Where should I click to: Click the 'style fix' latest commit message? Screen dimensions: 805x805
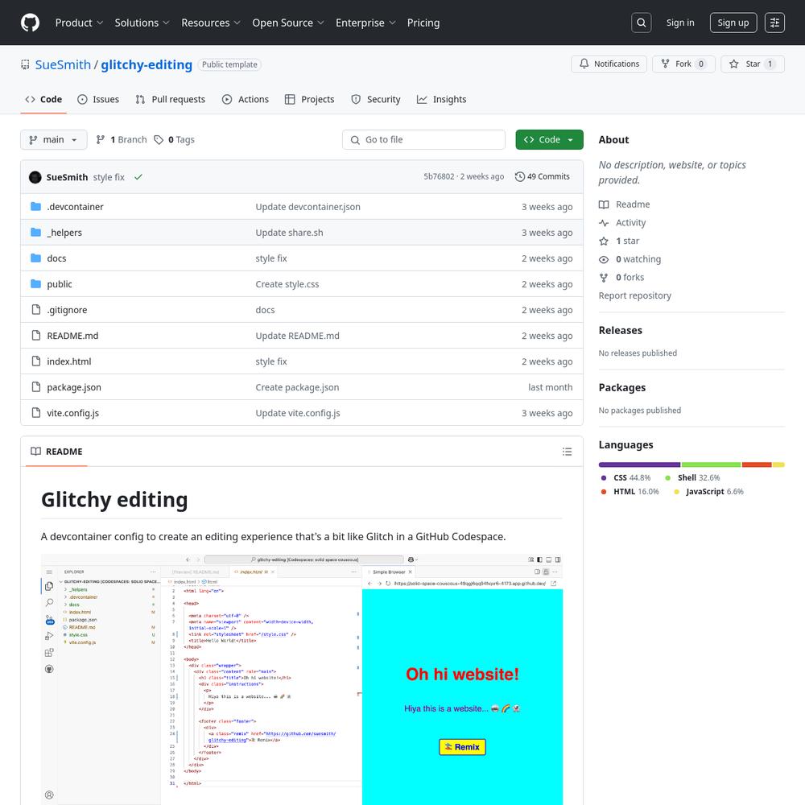click(109, 177)
